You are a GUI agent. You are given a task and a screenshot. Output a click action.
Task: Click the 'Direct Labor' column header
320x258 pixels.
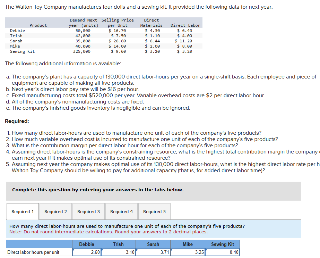point(185,25)
